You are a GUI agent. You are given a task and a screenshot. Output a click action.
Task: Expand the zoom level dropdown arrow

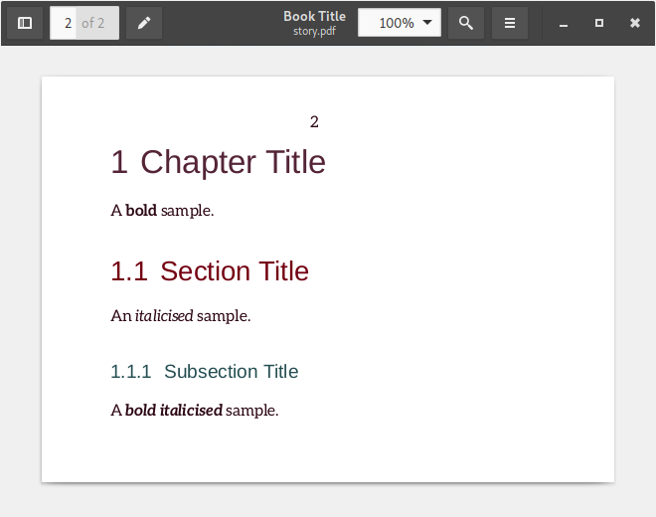427,23
